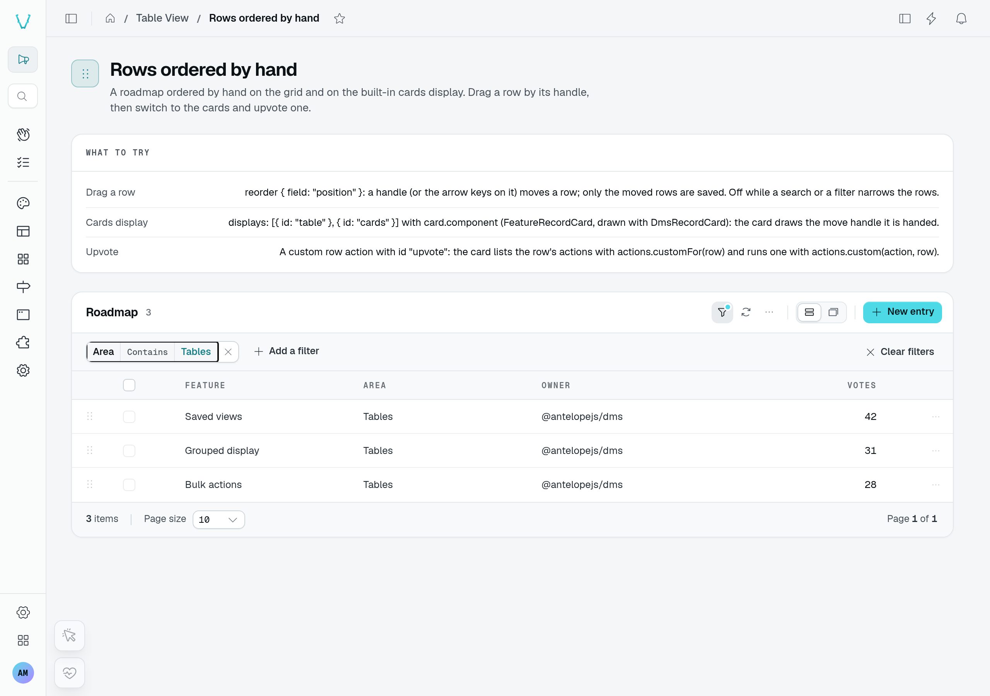Click Add a filter
This screenshot has height=696, width=990.
tap(287, 351)
